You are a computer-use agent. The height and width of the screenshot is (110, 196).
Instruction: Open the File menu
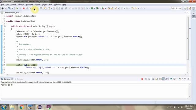pos(2,5)
